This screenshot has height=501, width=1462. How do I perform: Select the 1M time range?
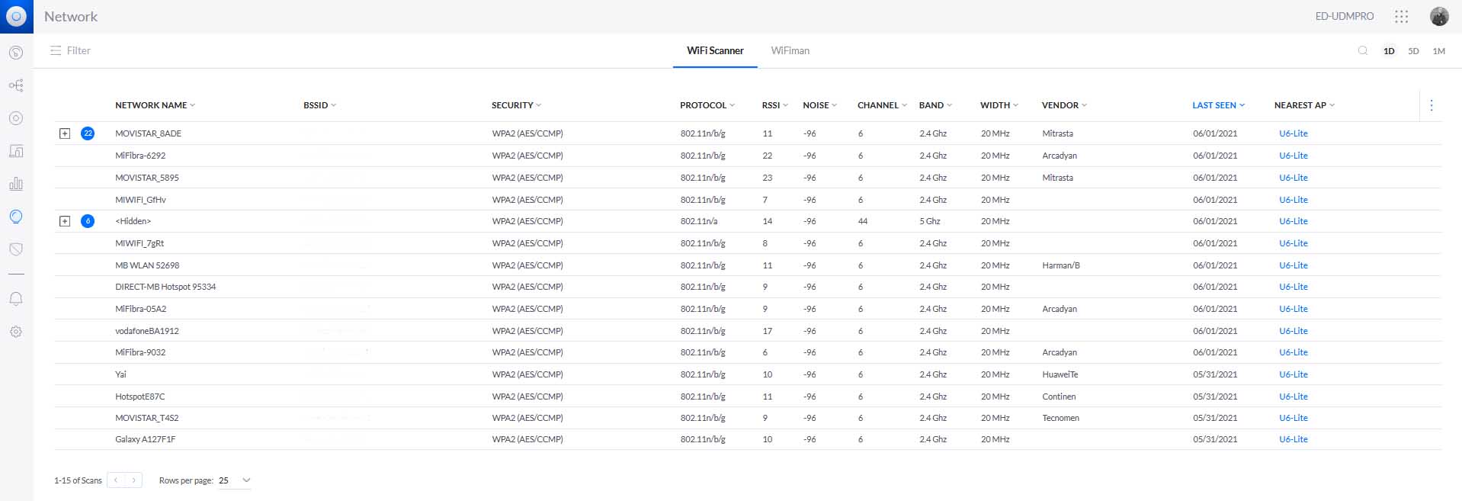point(1438,51)
